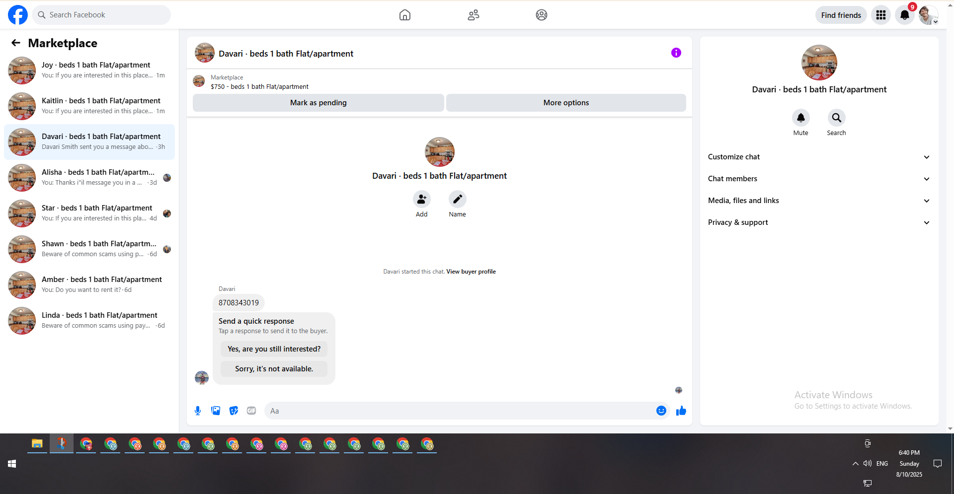Send 'Sorry, it's not available.' response
Viewport: 954px width, 494px height.
point(274,369)
